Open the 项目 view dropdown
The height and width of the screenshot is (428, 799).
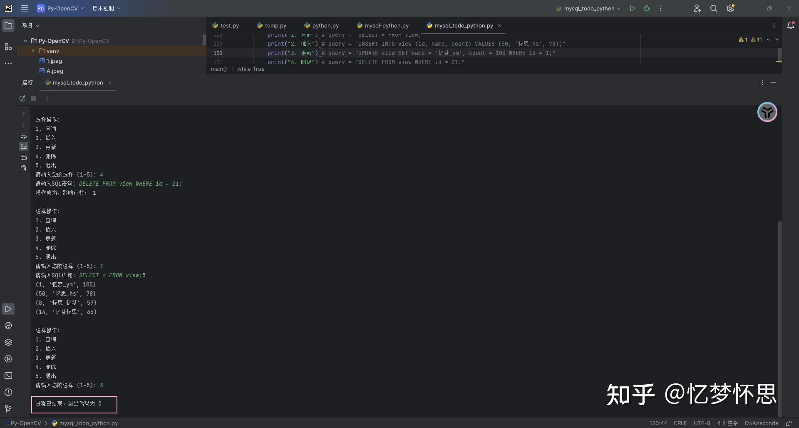tap(30, 25)
